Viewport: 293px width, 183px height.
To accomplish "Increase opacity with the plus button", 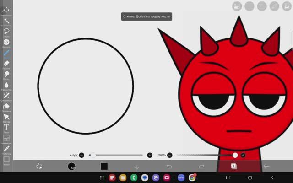I will [x=243, y=155].
